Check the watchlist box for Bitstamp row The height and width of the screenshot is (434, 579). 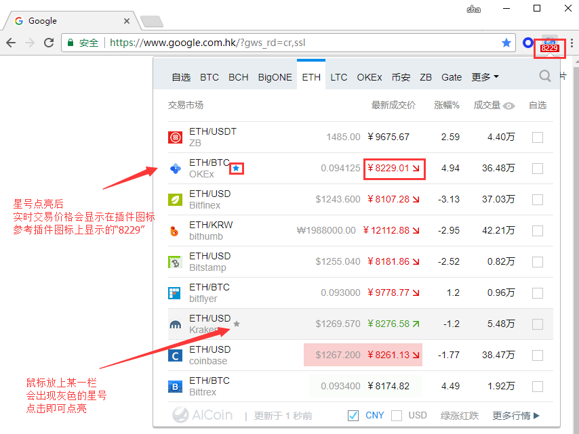coord(538,262)
